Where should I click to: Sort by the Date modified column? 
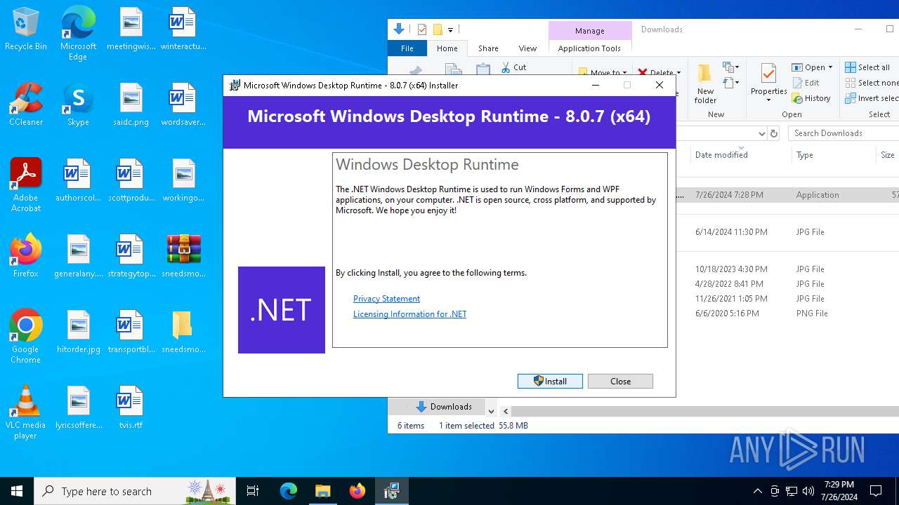[740, 155]
